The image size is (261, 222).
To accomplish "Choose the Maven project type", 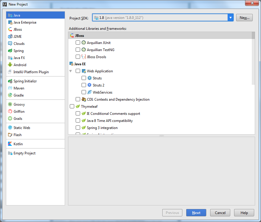I will pos(35,88).
